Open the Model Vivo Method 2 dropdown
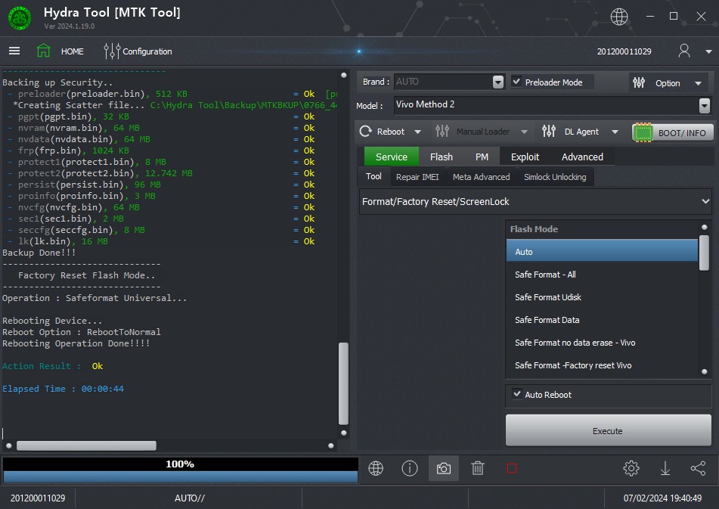The image size is (719, 509). [x=705, y=105]
